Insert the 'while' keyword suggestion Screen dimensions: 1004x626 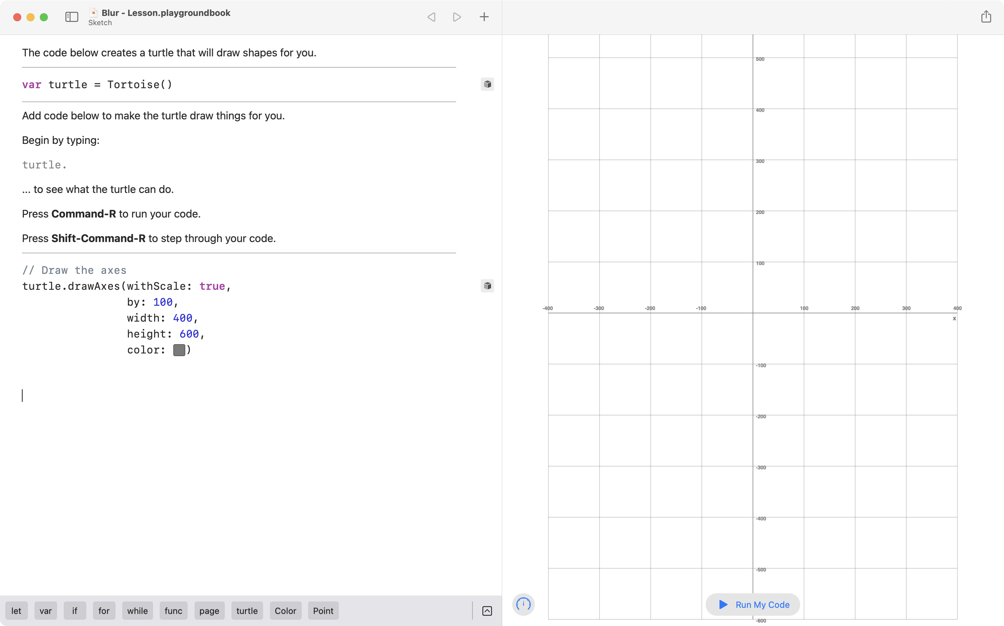click(137, 611)
